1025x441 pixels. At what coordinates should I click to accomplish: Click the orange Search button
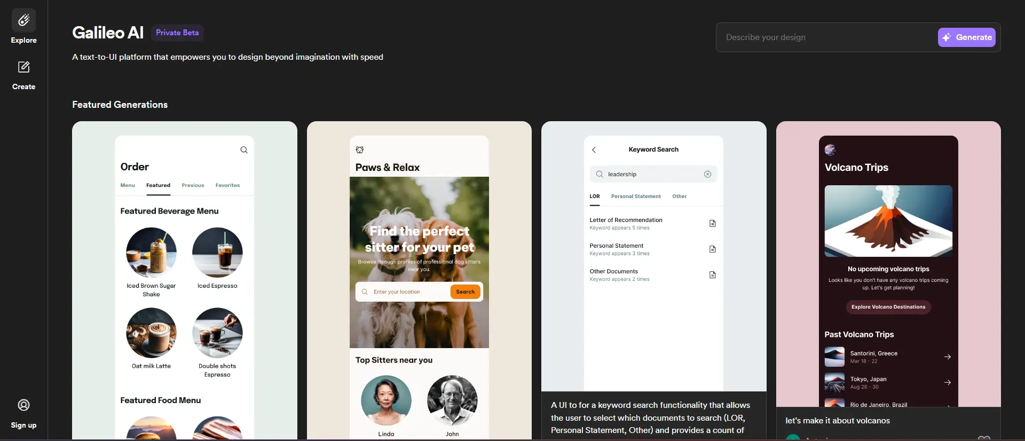pyautogui.click(x=466, y=292)
